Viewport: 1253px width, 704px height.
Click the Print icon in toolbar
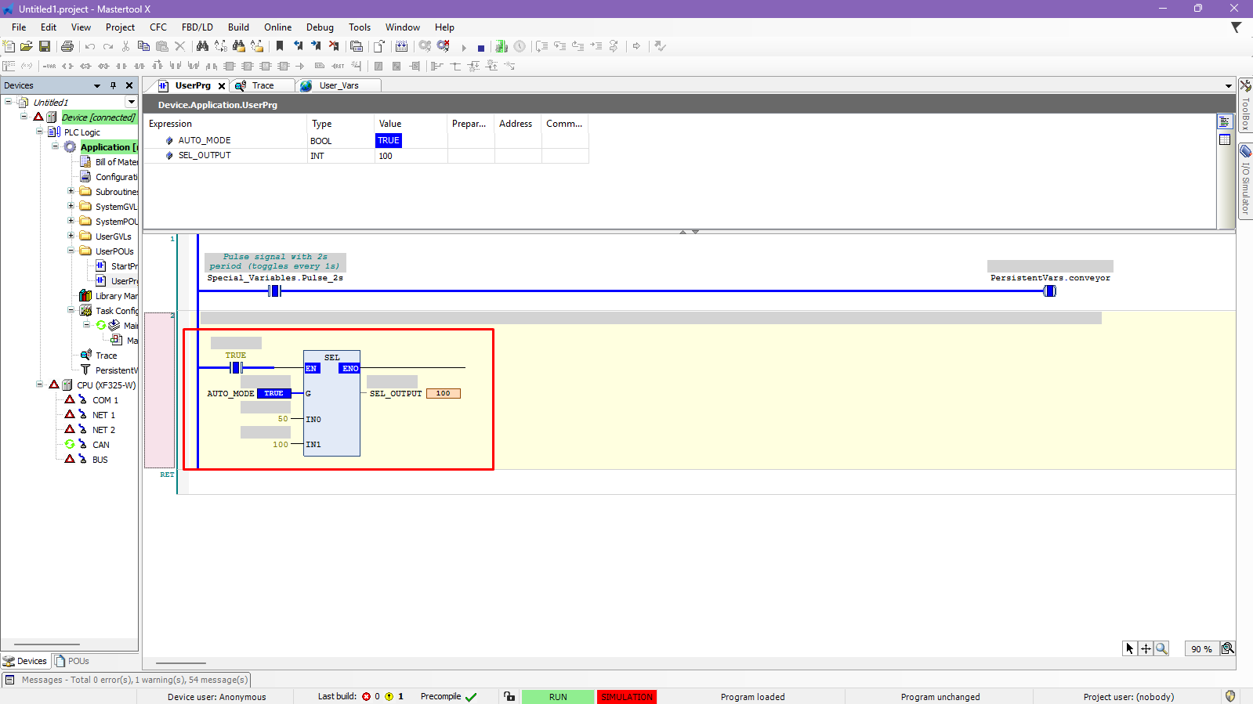[x=67, y=47]
